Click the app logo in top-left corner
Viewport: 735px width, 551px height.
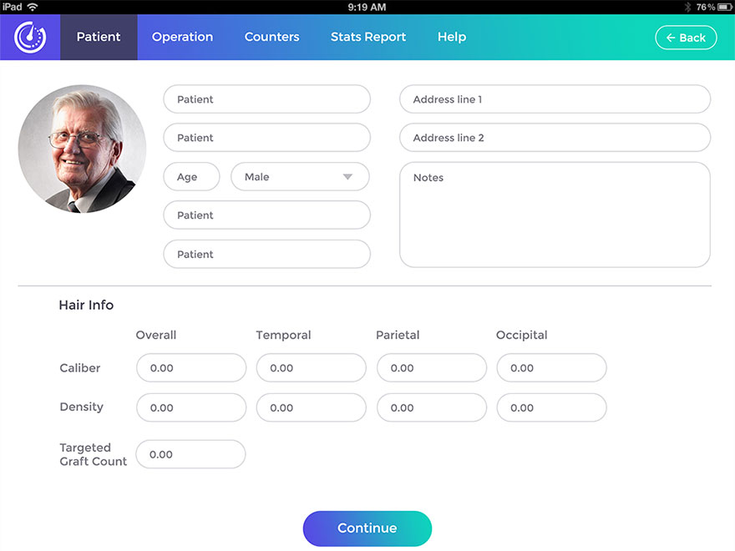tap(30, 37)
